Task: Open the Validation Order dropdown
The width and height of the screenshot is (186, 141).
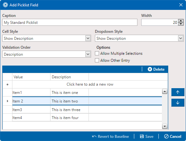Action: 88,54
